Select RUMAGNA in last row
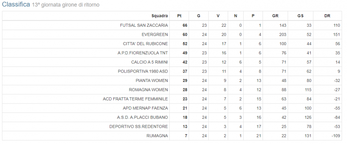347x144 pixels. tap(157, 136)
